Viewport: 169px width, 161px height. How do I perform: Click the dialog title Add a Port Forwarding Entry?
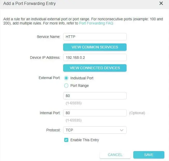pyautogui.click(x=30, y=4)
